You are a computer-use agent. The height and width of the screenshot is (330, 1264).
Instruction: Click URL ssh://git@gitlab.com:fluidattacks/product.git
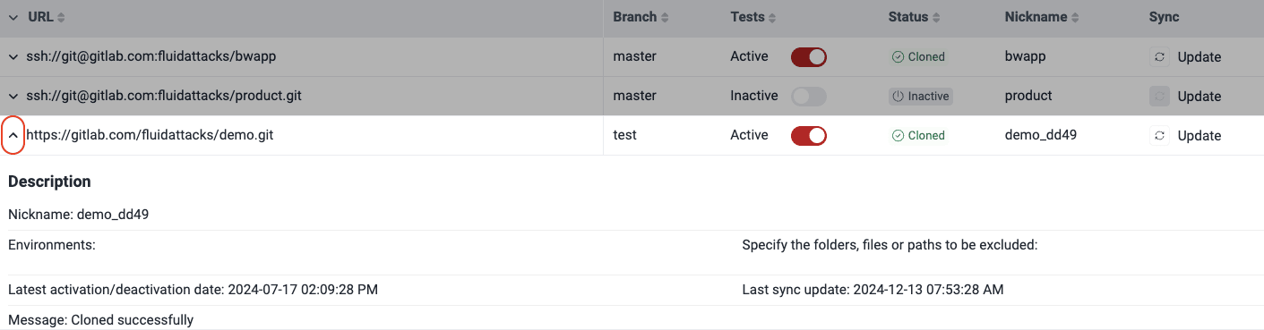point(164,96)
